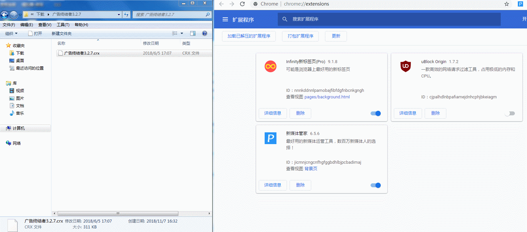Screen dimensions: 527x232
Task: Disable the Infinity新标签页 extension toggle
Action: (376, 113)
